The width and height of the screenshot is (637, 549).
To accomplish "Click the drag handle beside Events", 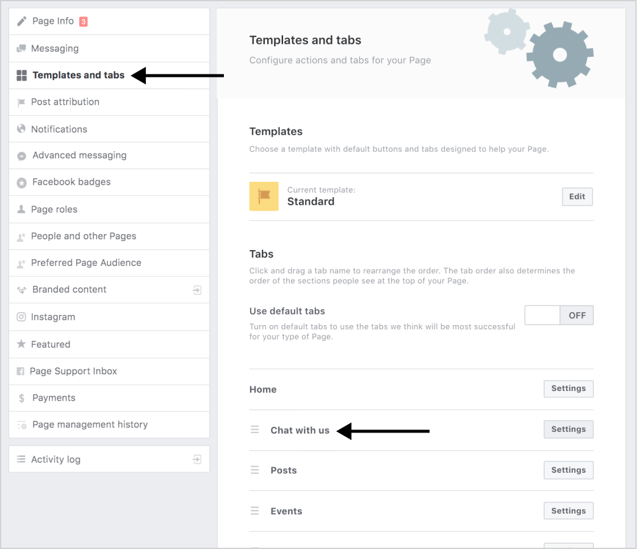I will [255, 511].
